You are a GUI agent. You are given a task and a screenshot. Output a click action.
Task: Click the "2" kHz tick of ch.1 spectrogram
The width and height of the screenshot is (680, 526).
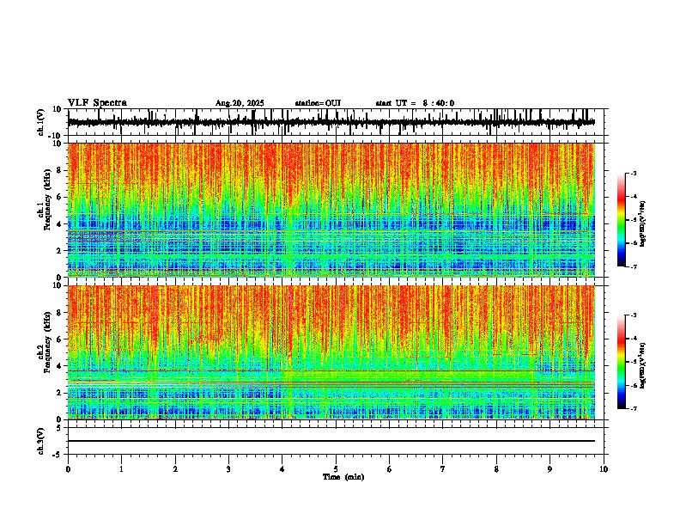click(x=59, y=250)
